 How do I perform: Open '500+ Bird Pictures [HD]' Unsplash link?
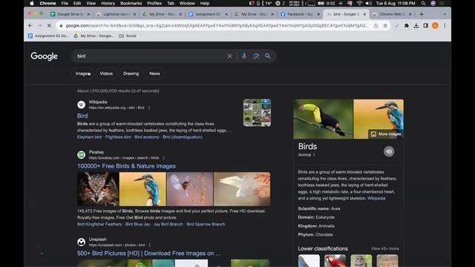[x=148, y=253]
